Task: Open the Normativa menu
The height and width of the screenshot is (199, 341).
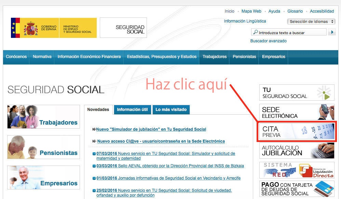Action: [42, 57]
